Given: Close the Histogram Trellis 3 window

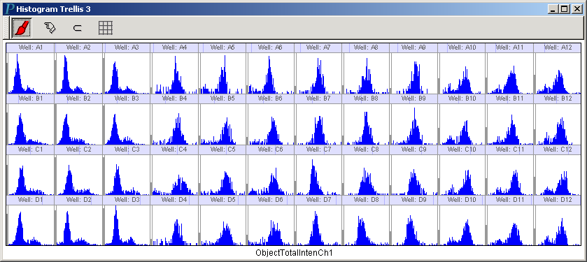Looking at the screenshot, I should pos(577,9).
